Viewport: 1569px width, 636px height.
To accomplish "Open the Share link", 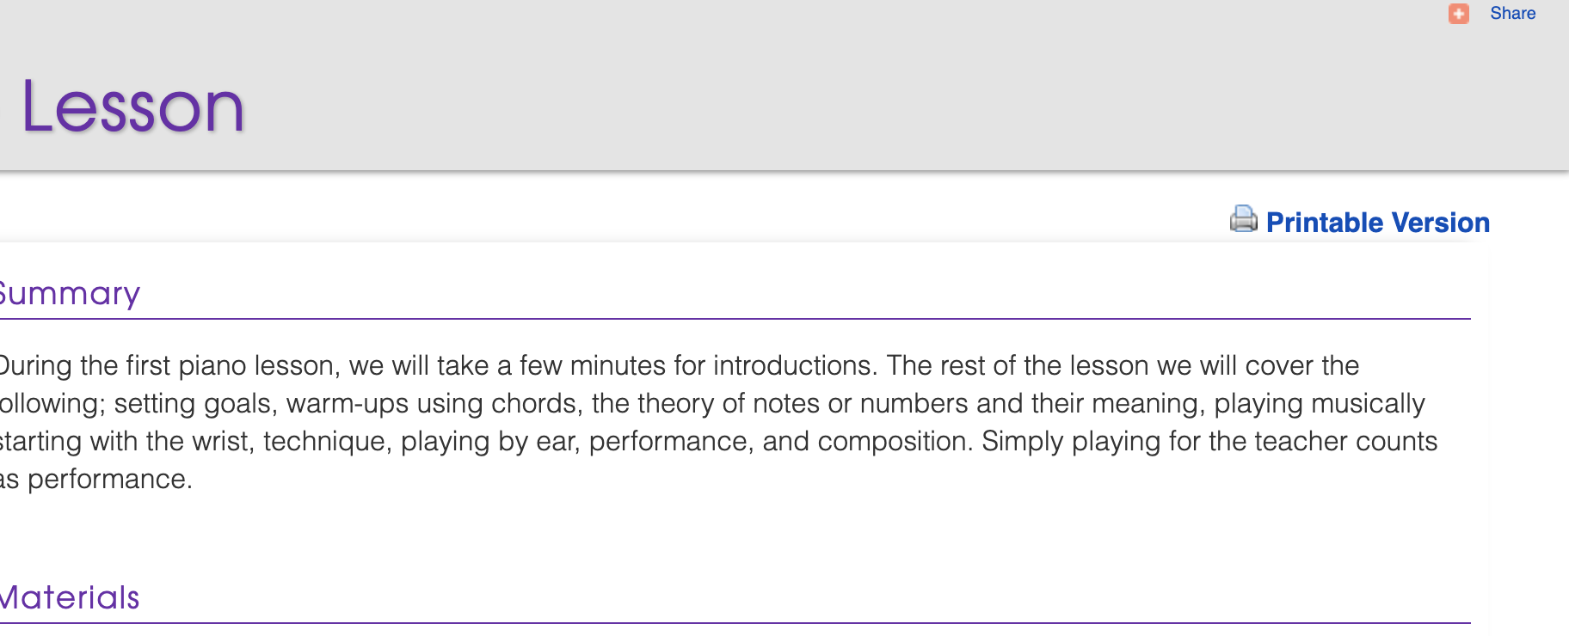I will [x=1512, y=14].
